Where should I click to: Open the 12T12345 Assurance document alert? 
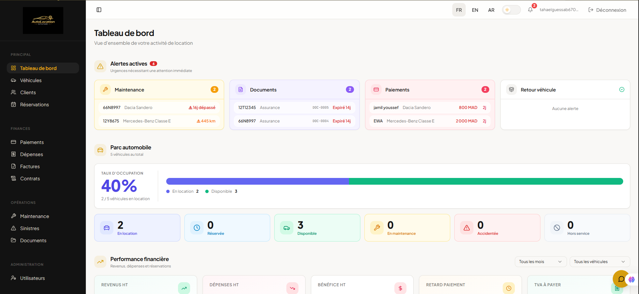[294, 108]
